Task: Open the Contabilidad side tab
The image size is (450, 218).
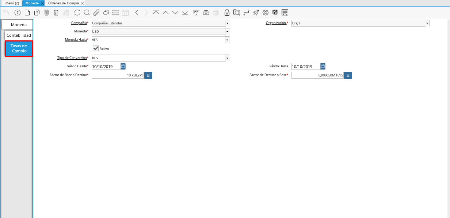Action: tap(19, 35)
